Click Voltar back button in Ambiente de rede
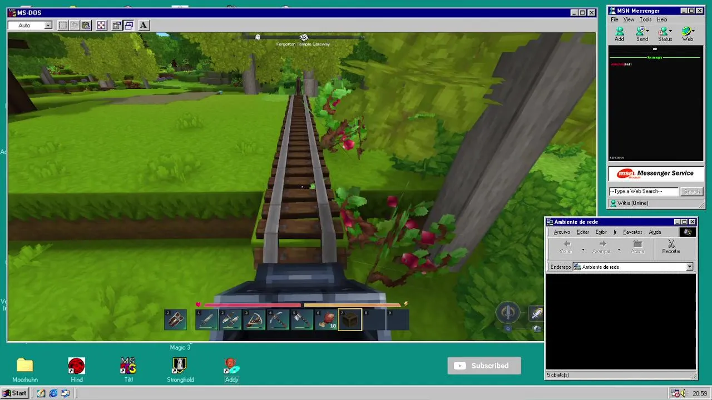Image resolution: width=712 pixels, height=400 pixels. tap(566, 247)
